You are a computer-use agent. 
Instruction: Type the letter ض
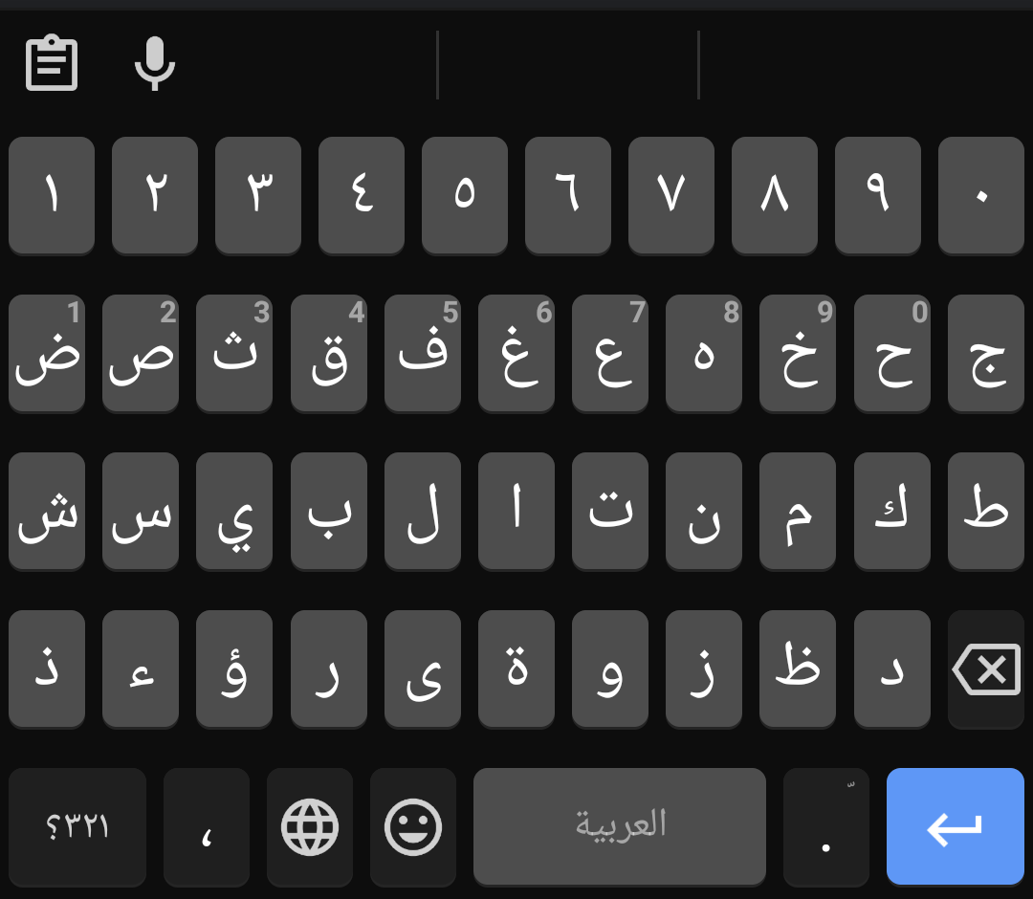pos(46,353)
